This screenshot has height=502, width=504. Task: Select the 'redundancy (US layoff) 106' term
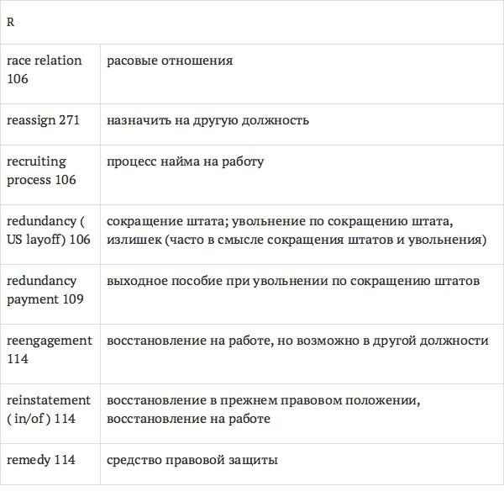48,230
